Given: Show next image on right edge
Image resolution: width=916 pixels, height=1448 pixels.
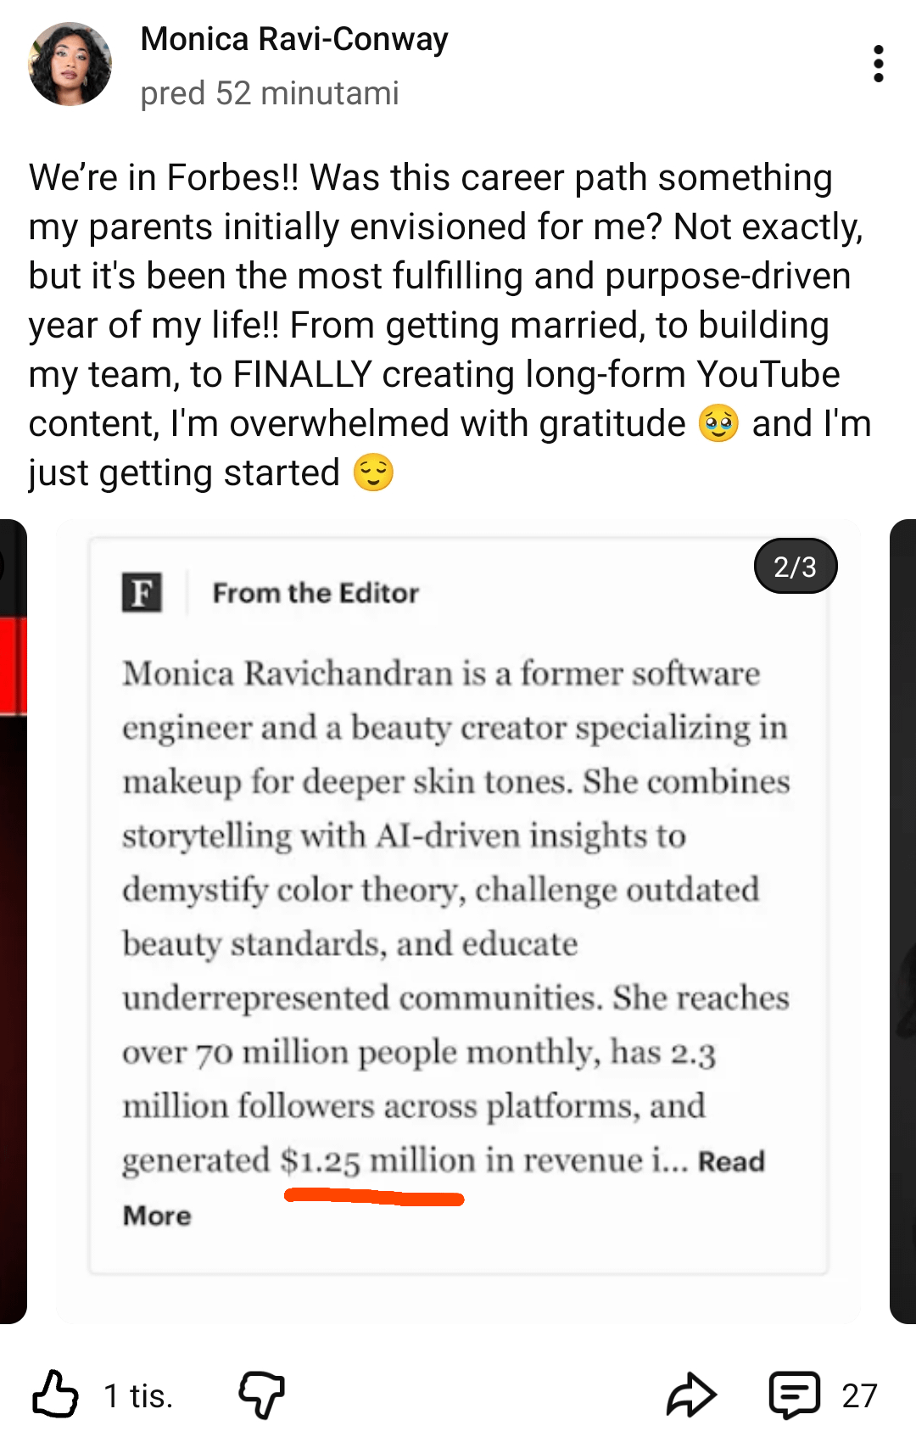Looking at the screenshot, I should click(902, 920).
